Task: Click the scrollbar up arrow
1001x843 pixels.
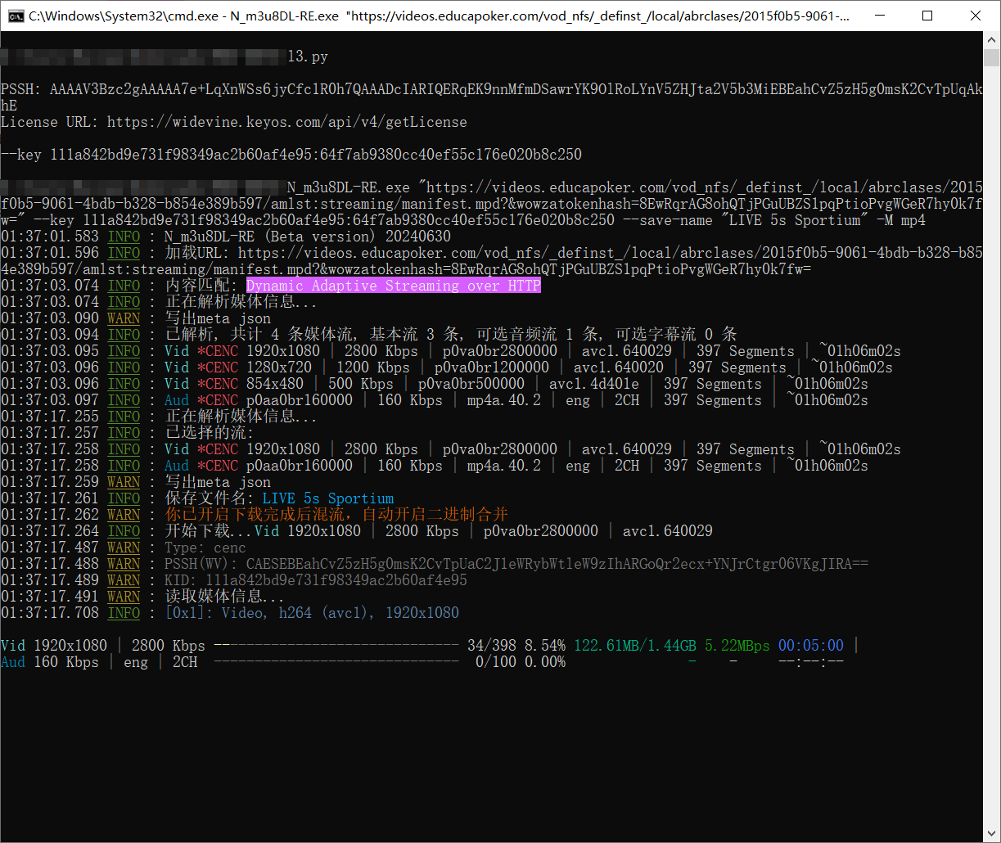Action: point(991,39)
